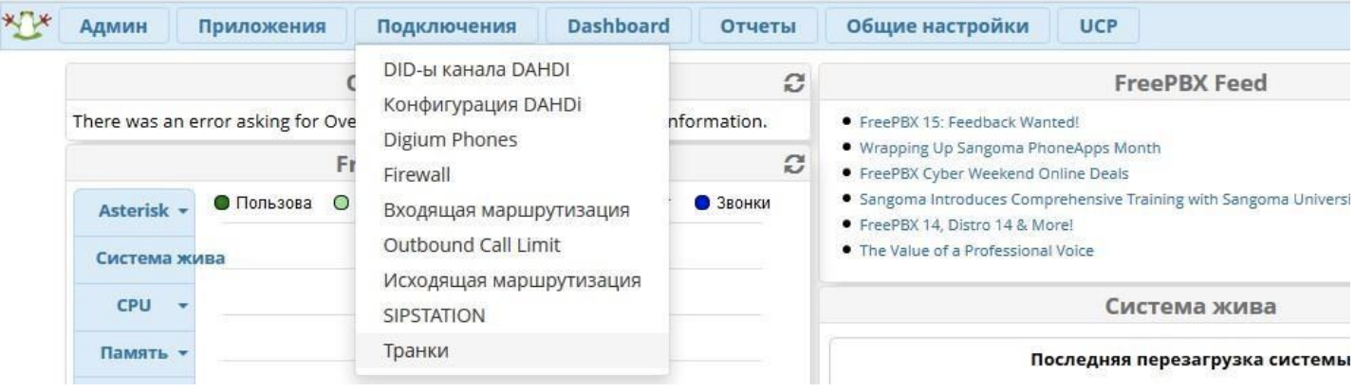Toggle the blue Звонки legend marker
Viewport: 1355px width, 392px height.
tap(700, 204)
